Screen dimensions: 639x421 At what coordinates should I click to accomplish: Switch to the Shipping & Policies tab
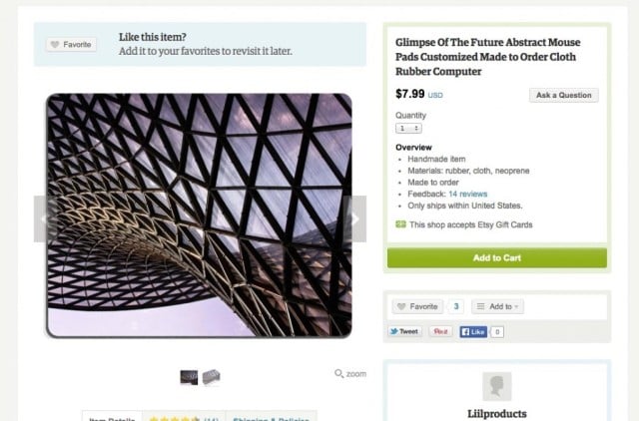272,418
